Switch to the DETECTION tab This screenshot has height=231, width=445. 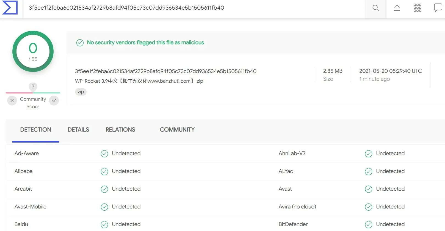coord(36,130)
